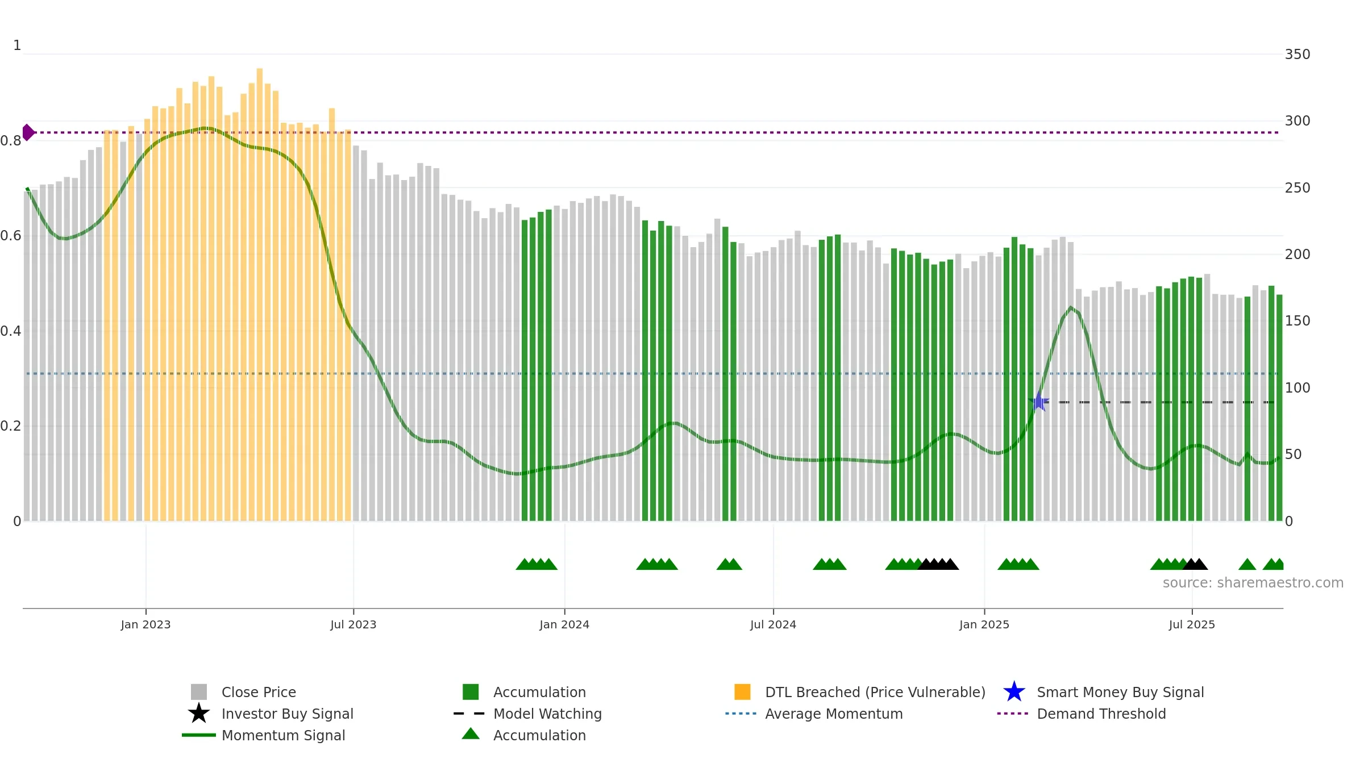
Task: Click the Average Momentum legend entry
Action: (x=814, y=714)
